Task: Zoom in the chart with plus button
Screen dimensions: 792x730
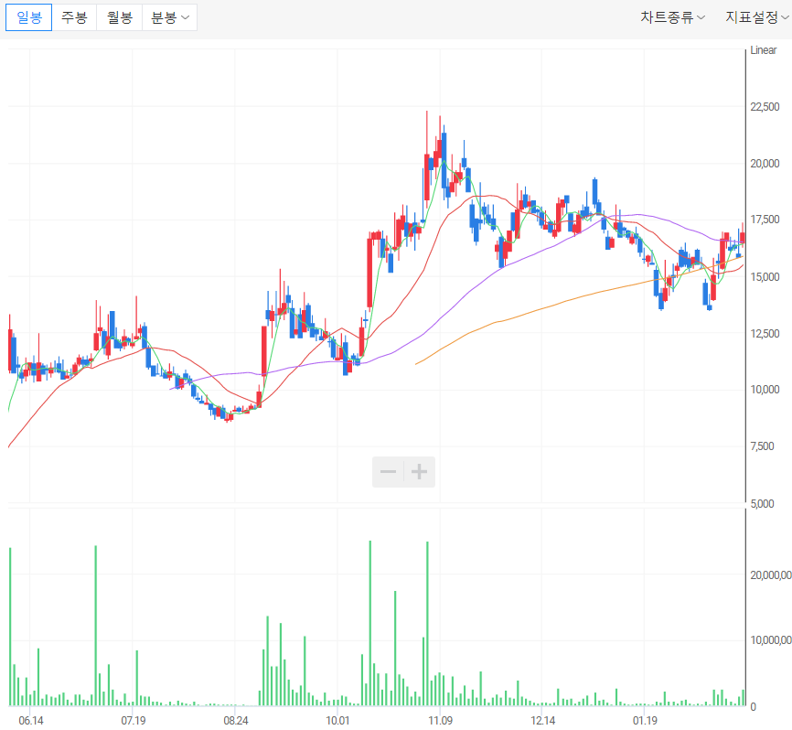Action: [419, 472]
